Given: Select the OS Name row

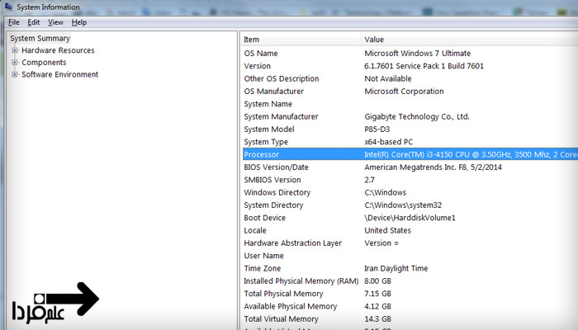Looking at the screenshot, I should [261, 53].
